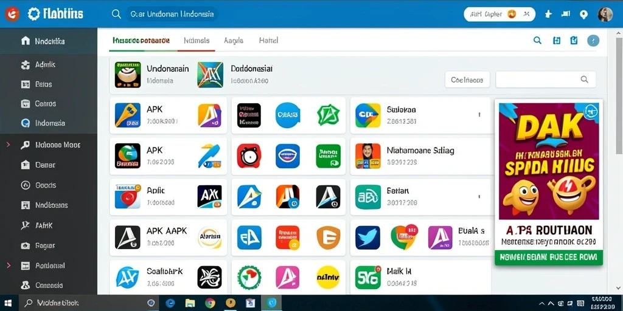Open the yellow circle app icon in bottom row
The image size is (623, 311).
(328, 277)
